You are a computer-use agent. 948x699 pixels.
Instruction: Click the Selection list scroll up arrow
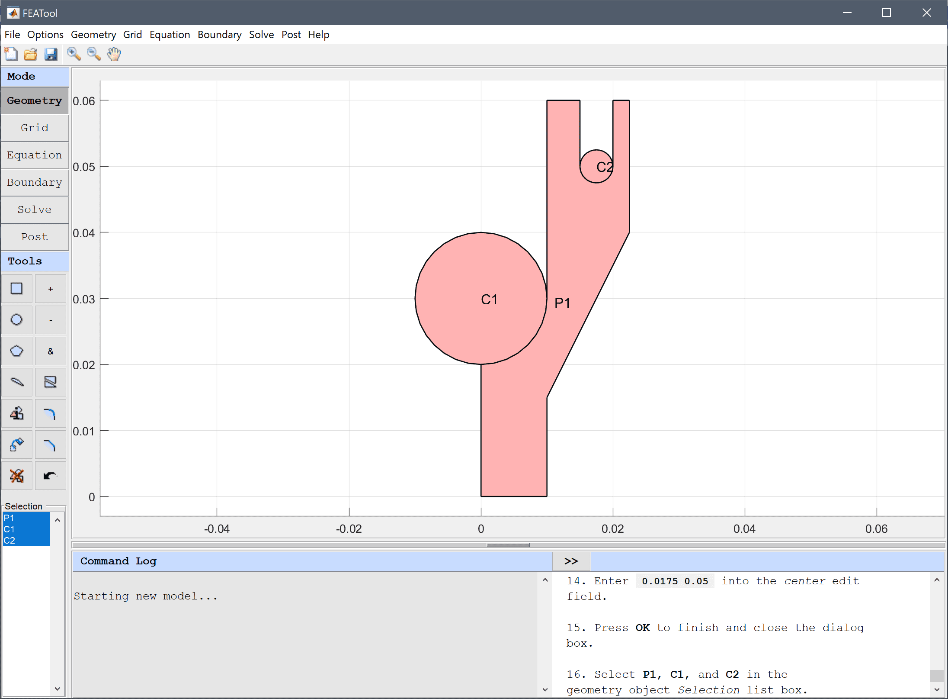[x=57, y=520]
